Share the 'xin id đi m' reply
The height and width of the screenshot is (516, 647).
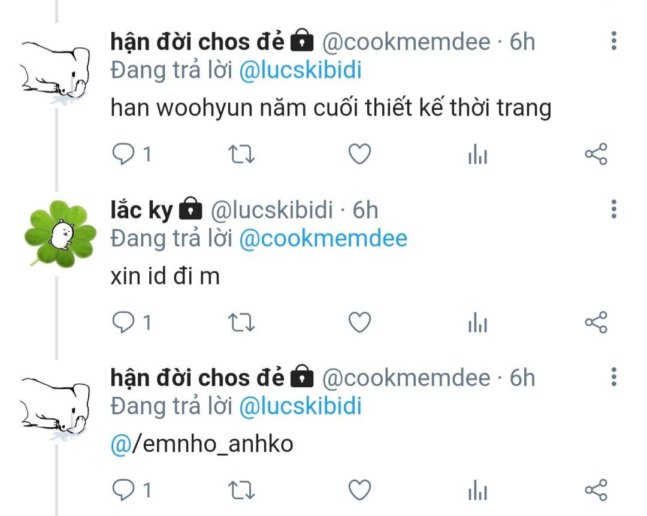(x=596, y=322)
